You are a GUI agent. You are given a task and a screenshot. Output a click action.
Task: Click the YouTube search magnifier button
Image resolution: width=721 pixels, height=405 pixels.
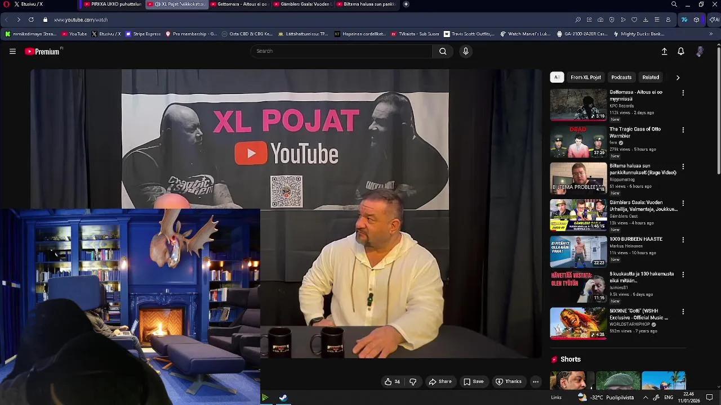443,51
